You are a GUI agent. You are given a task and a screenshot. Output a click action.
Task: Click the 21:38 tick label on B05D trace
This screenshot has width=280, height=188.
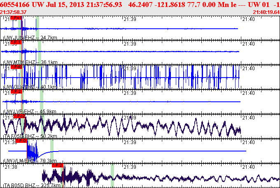coord(11,167)
